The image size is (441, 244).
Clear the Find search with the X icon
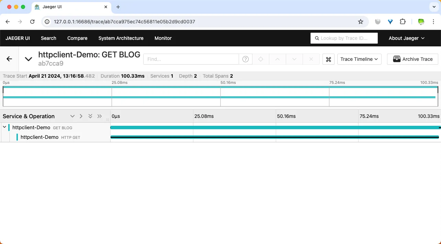[x=311, y=59]
